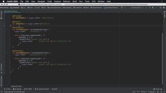Open the Tools menu
166x93 pixels.
pos(87,2)
